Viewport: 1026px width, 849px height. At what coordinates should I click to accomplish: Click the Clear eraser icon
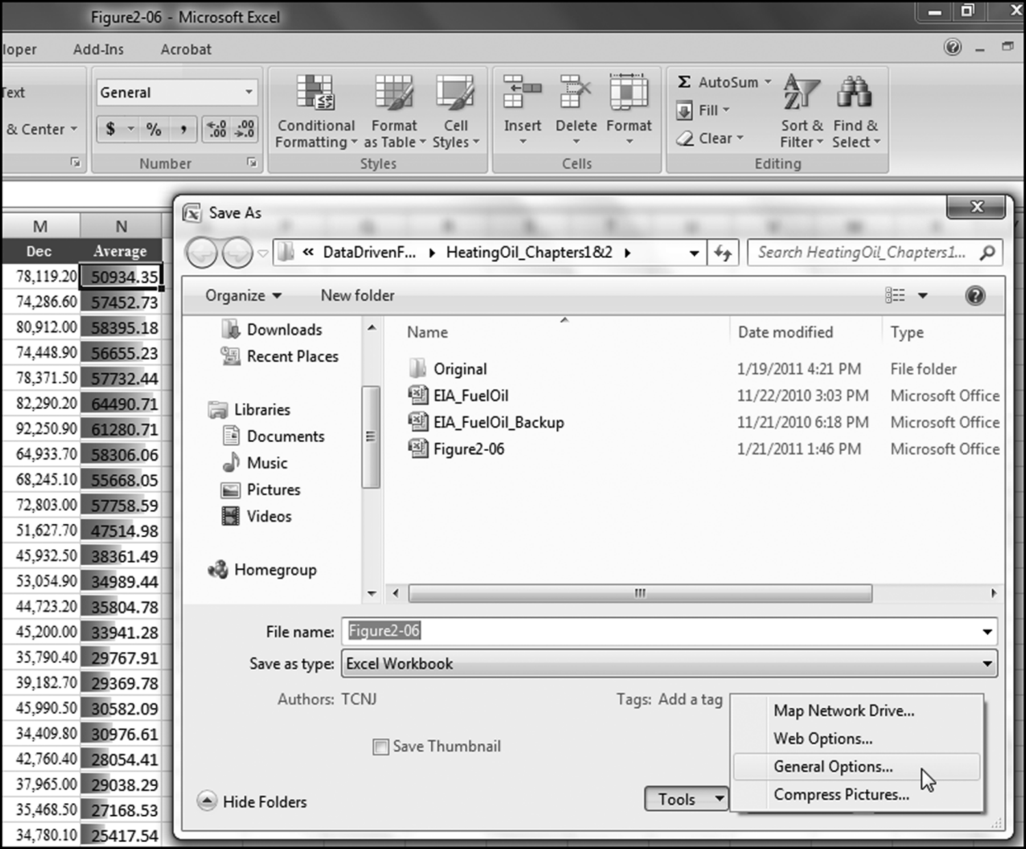click(x=685, y=138)
